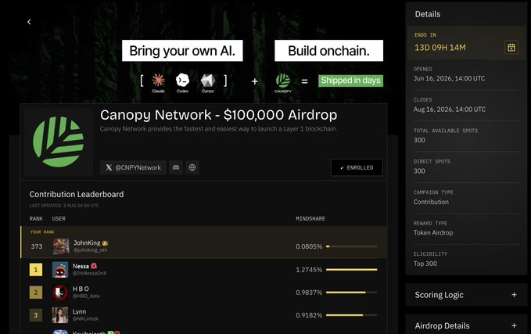531x334 pixels.
Task: Click the USER column header
Action: pos(59,218)
